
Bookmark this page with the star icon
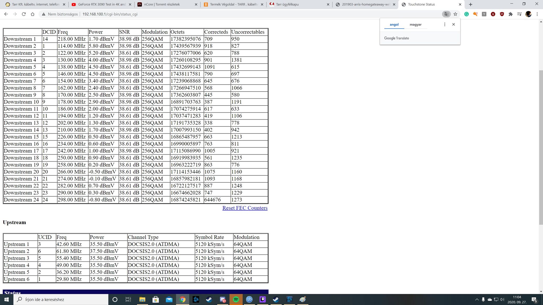(x=455, y=14)
